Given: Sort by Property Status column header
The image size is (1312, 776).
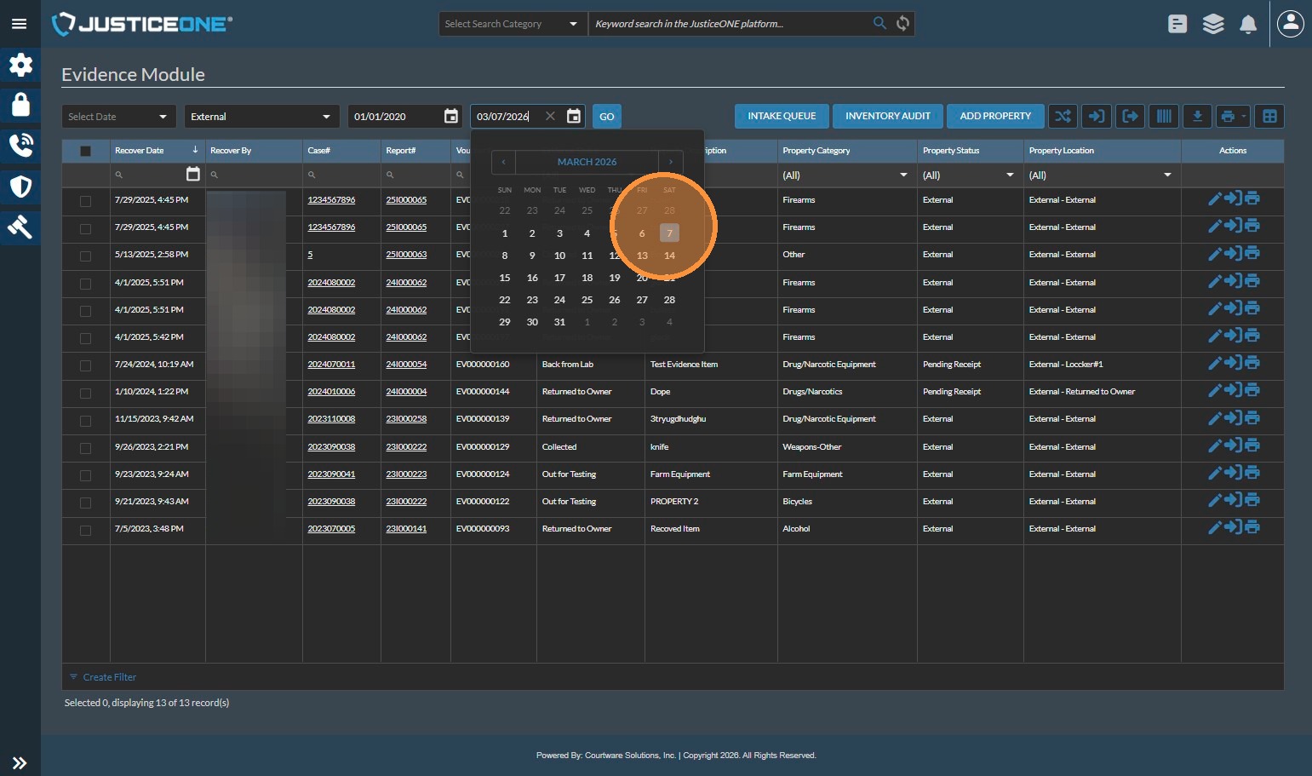Looking at the screenshot, I should pyautogui.click(x=951, y=151).
